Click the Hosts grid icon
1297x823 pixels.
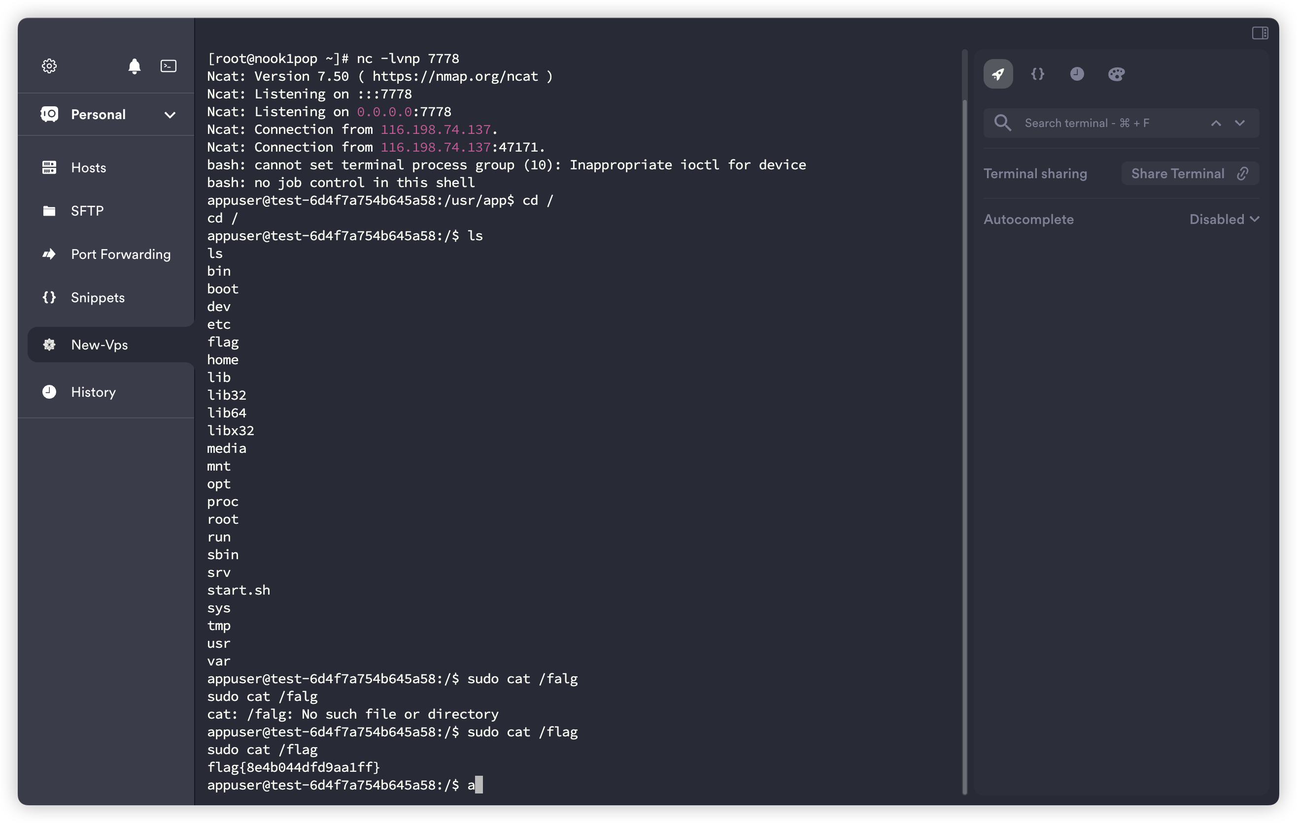coord(49,167)
